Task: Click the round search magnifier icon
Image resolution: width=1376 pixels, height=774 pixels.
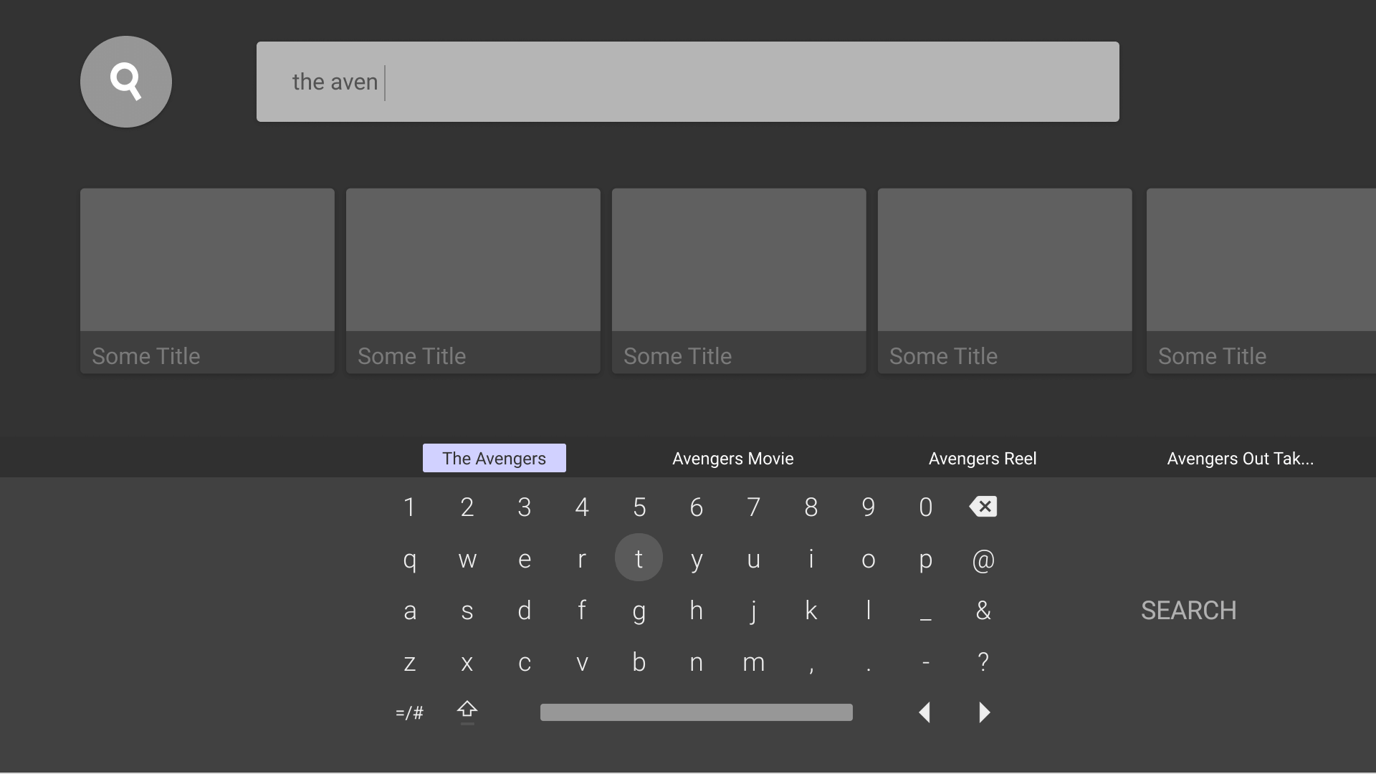Action: [126, 82]
